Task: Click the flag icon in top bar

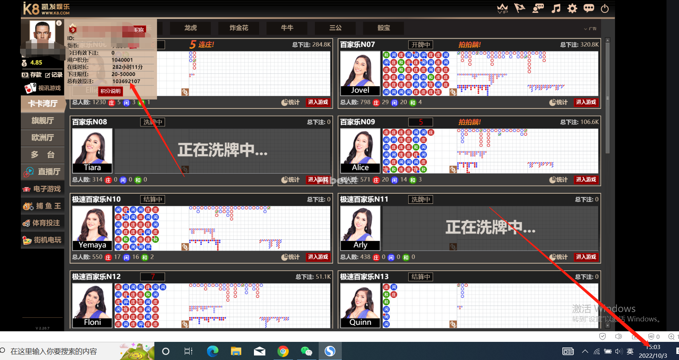Action: click(x=520, y=8)
